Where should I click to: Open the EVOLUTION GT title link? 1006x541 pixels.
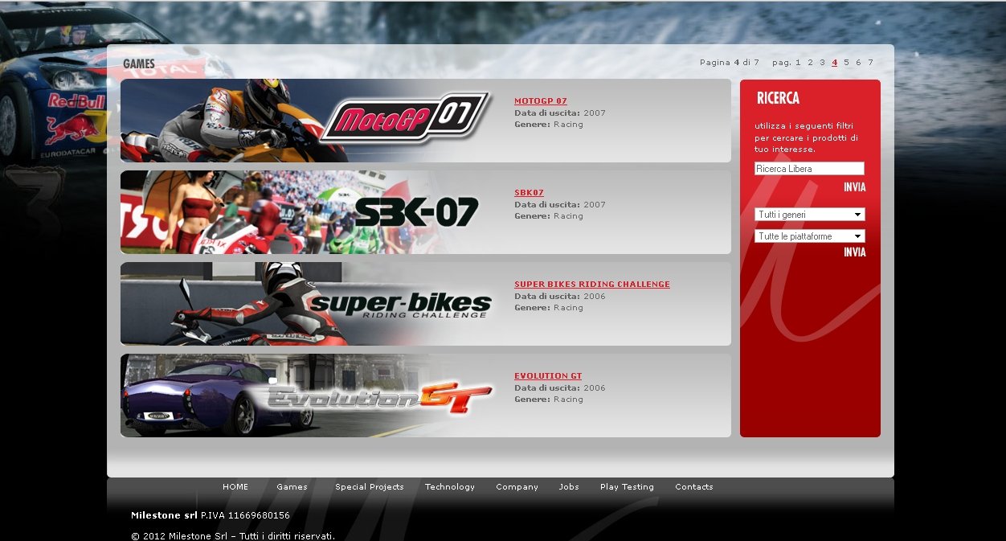coord(548,376)
